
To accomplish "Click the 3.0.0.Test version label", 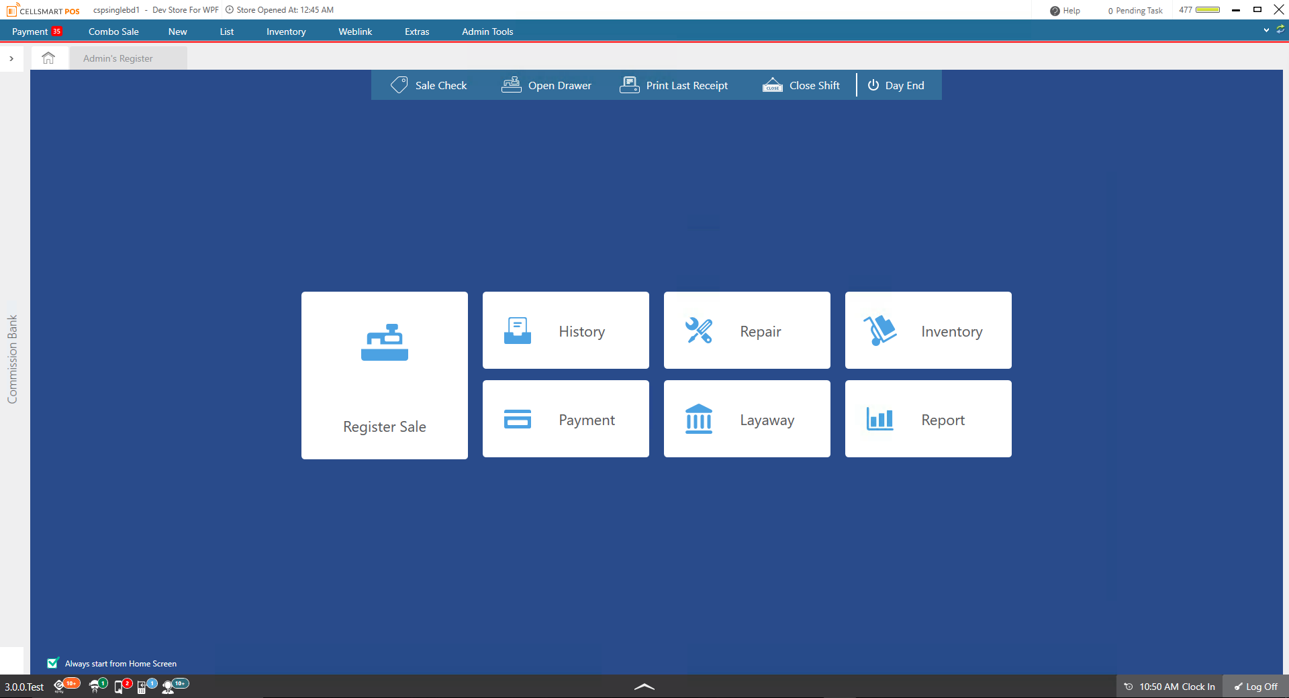I will (24, 687).
